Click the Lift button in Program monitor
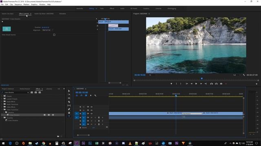Viewport: 261px width, 146px height. pos(211,84)
